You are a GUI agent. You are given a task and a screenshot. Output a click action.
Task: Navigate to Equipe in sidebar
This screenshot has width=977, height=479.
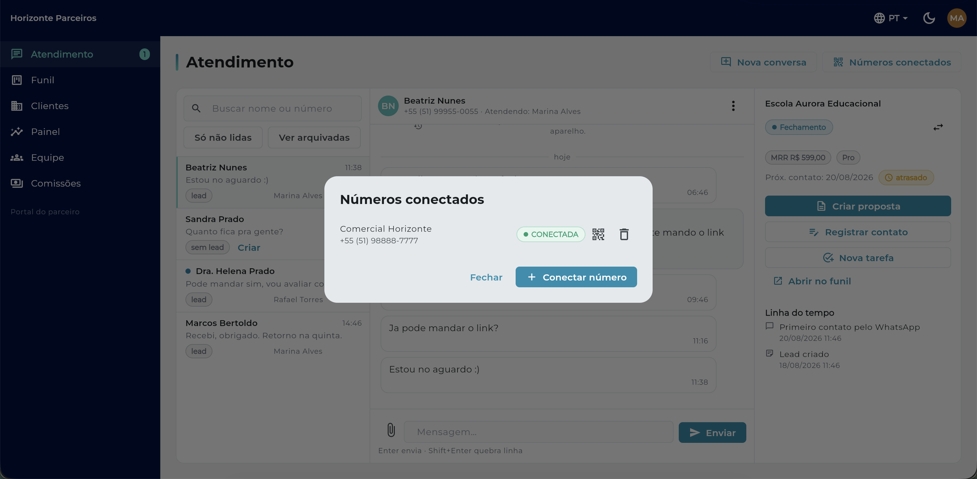point(80,157)
